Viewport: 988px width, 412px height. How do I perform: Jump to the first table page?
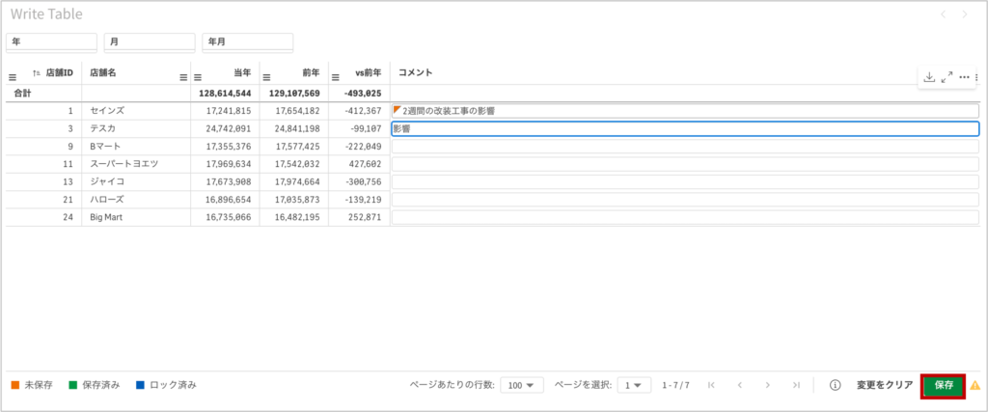click(x=711, y=385)
